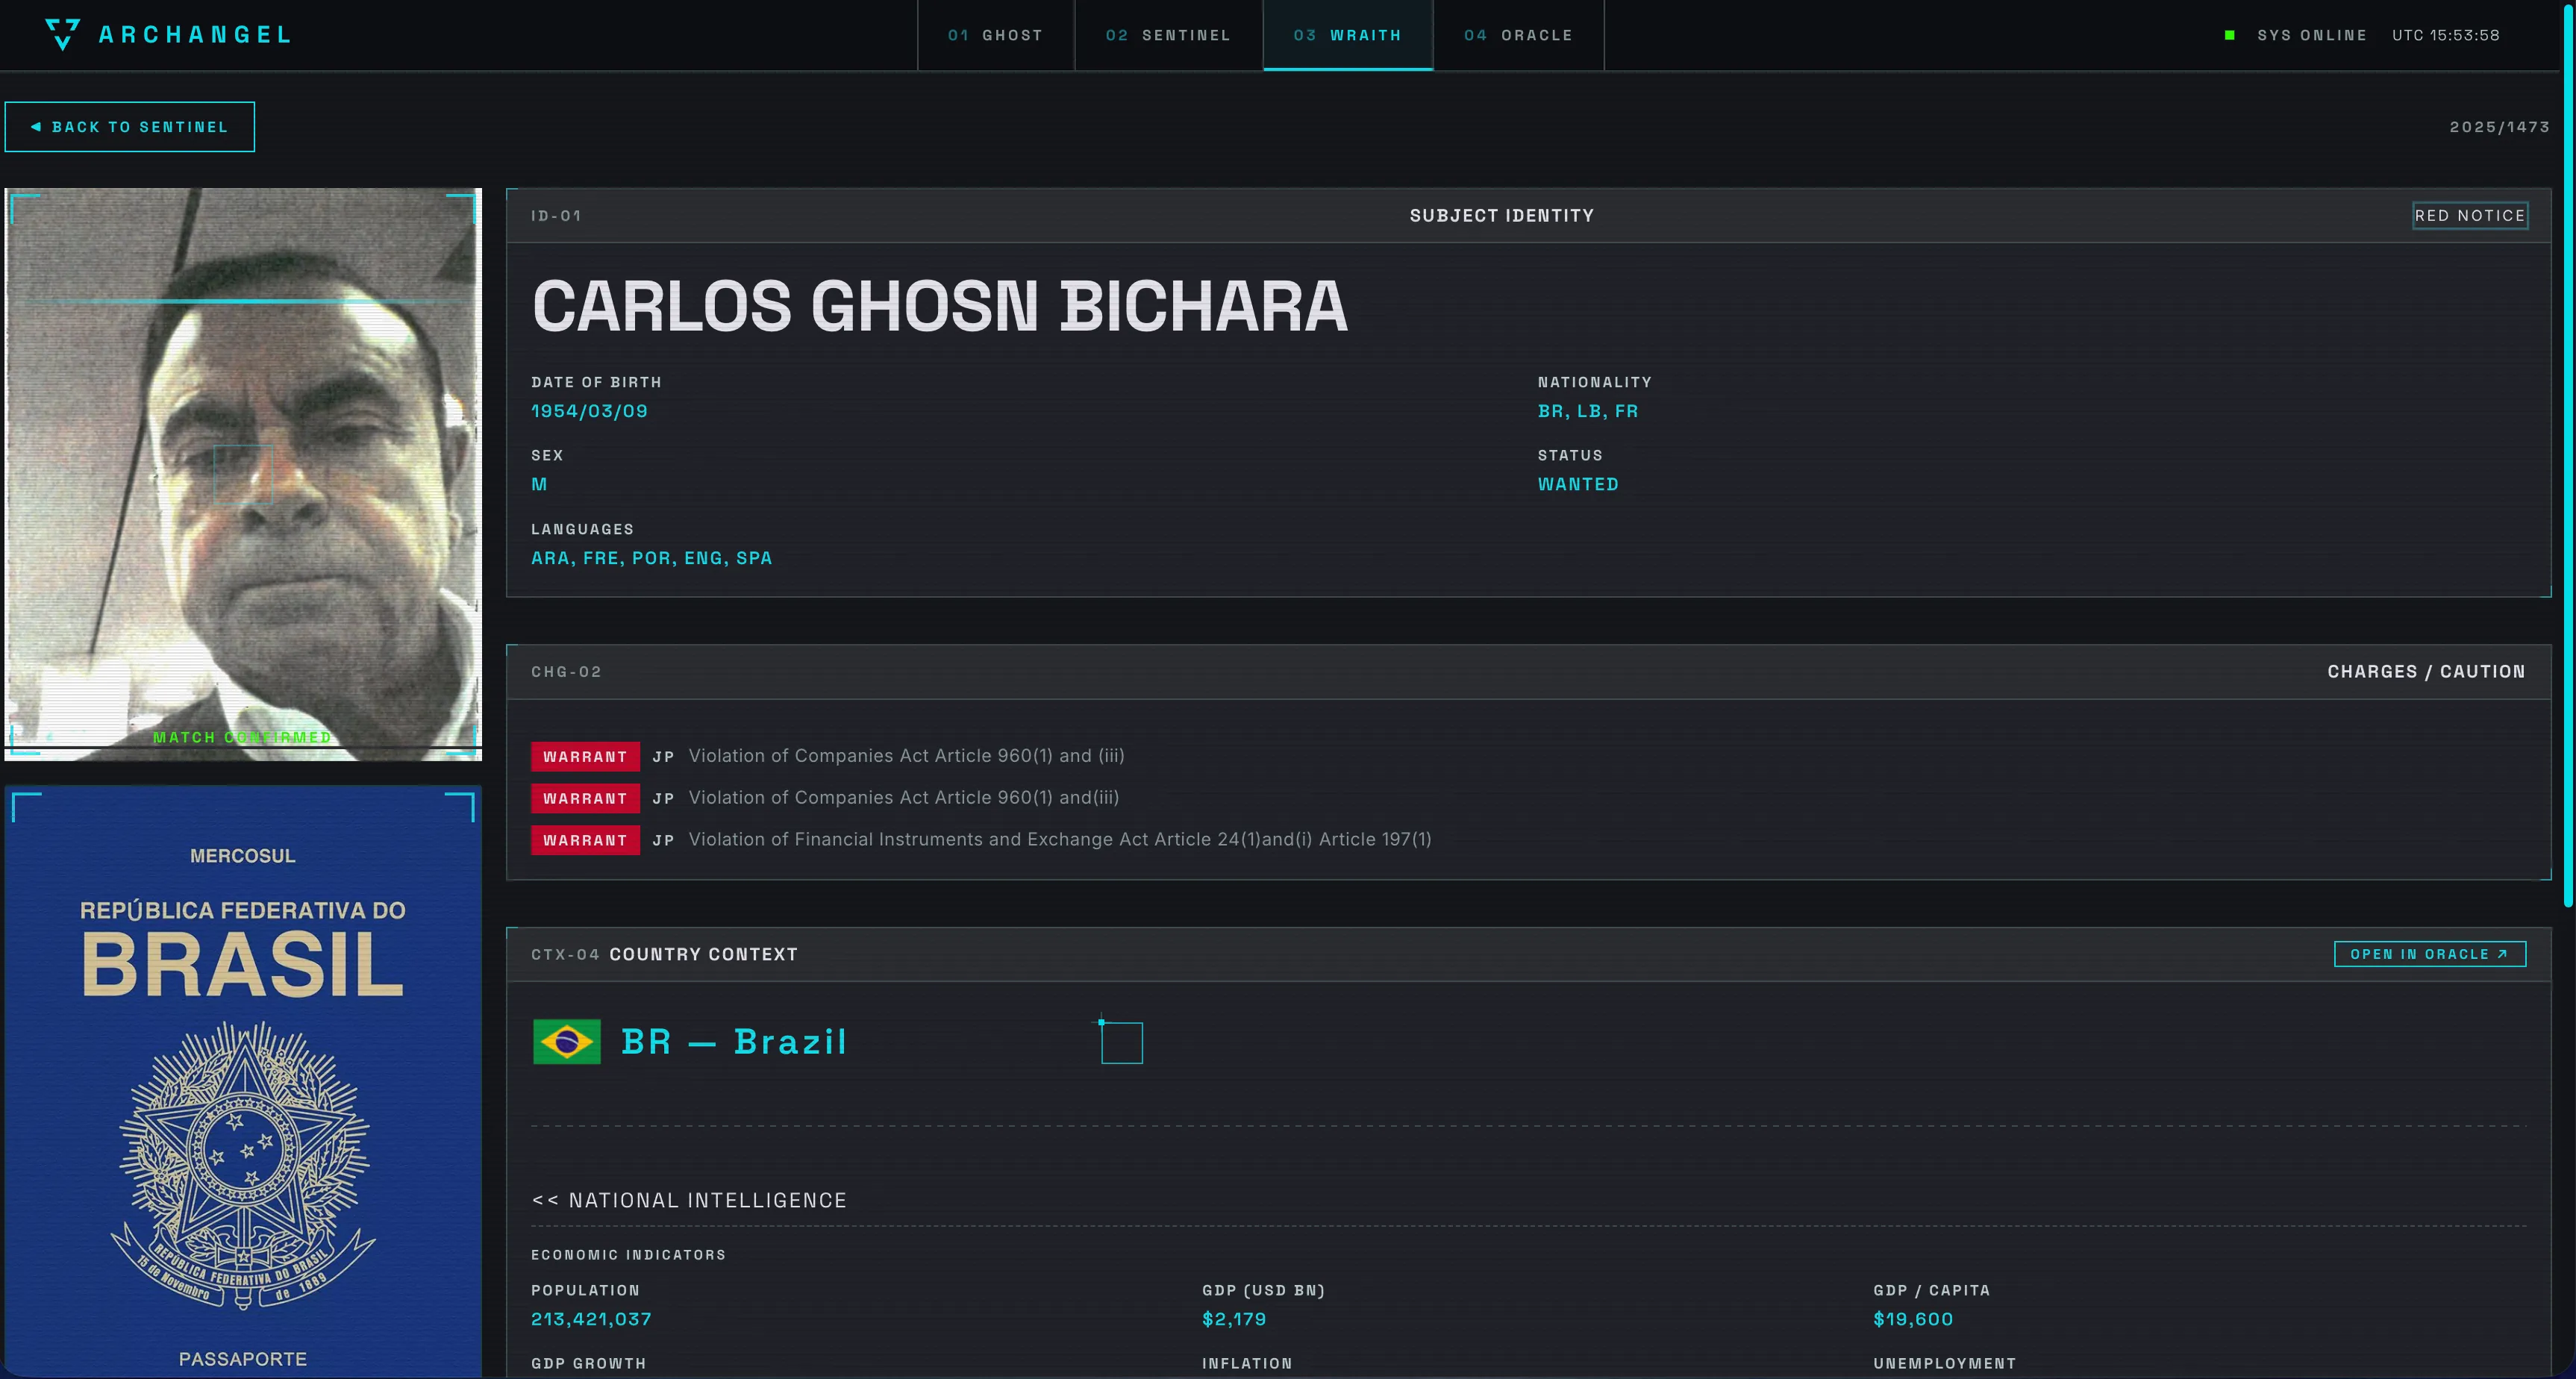2576x1379 pixels.
Task: Open the 01 GHOST tab
Action: 995,35
